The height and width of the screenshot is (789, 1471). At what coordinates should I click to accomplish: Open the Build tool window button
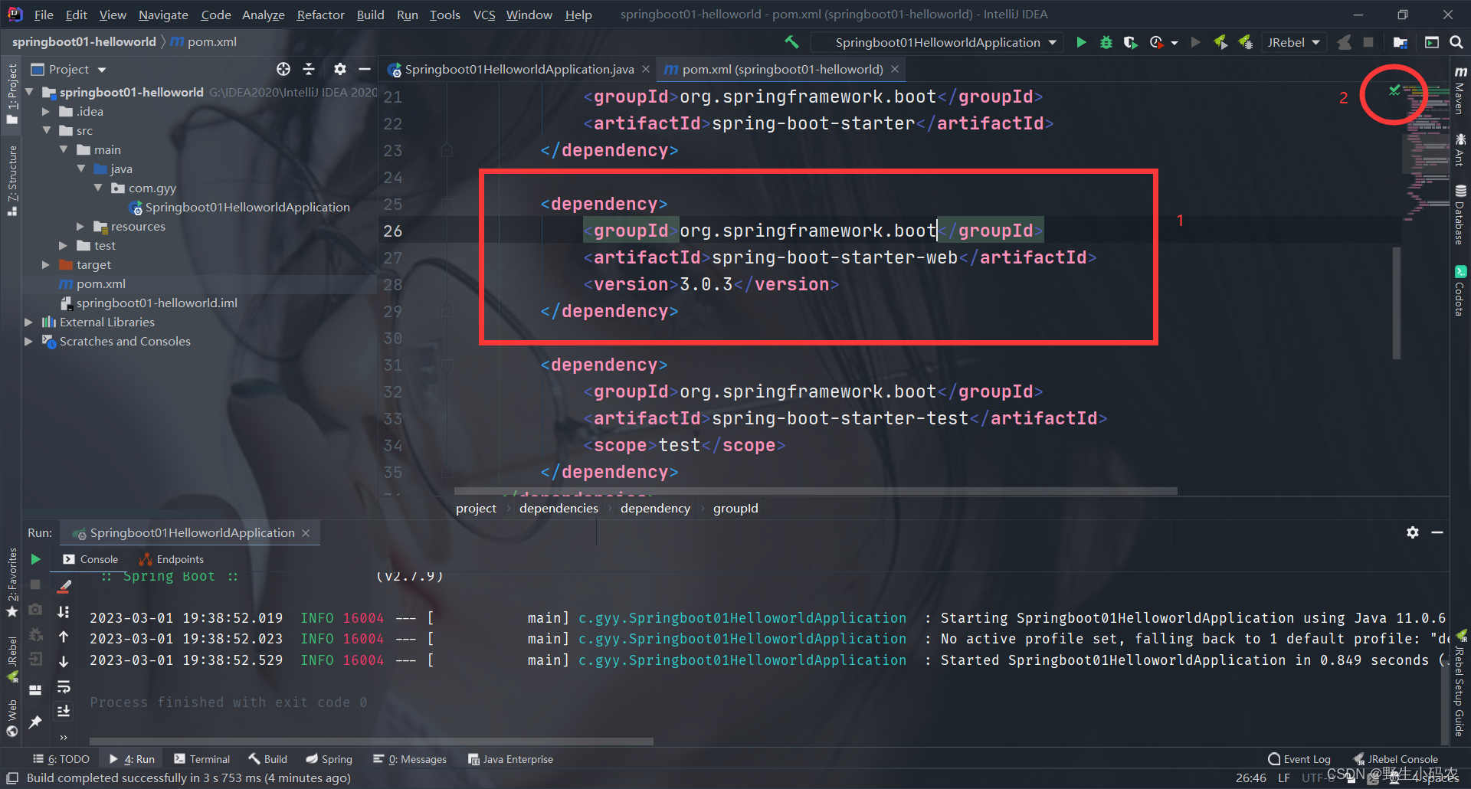coord(268,759)
